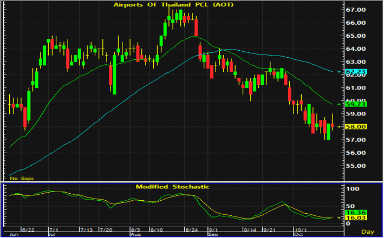Click the 8/3 date marker
The image size is (384, 238).
point(135,230)
